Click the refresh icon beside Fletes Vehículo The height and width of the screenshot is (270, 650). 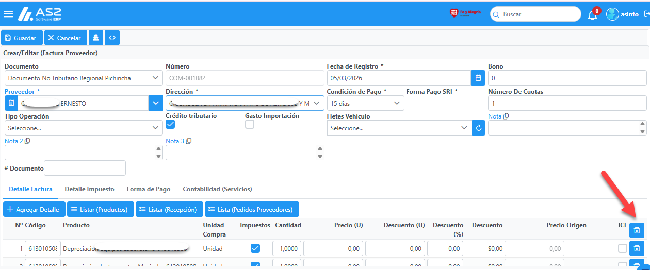pos(479,128)
